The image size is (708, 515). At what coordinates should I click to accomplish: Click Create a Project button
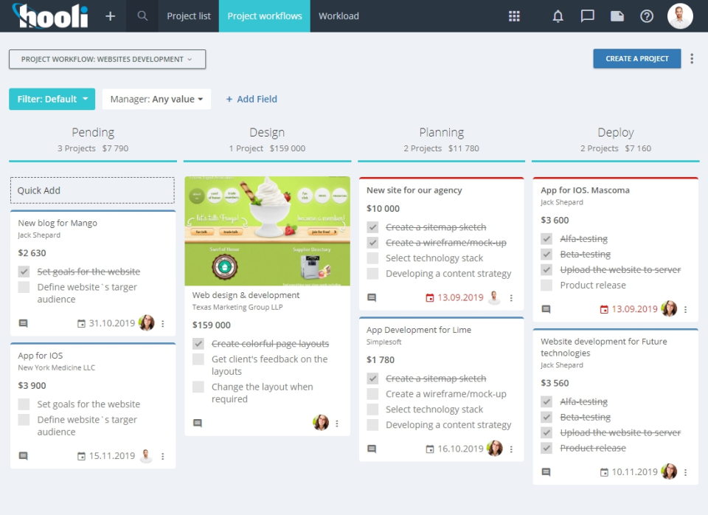[637, 59]
